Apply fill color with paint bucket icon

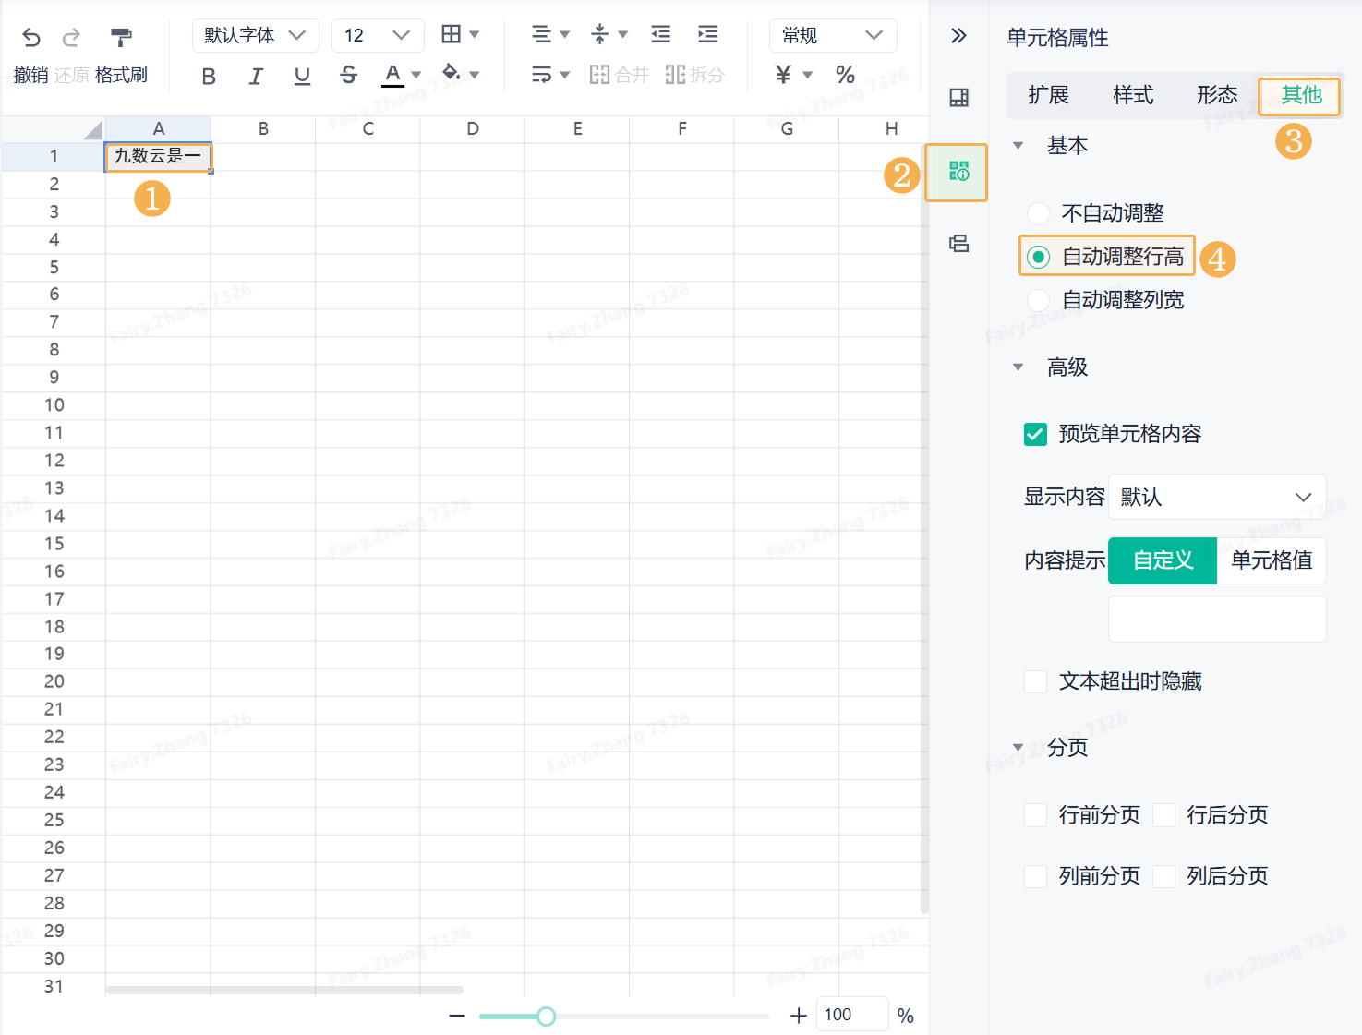coord(451,73)
